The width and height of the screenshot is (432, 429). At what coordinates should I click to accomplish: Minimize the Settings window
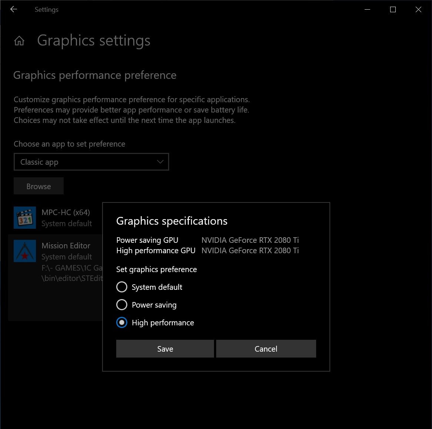coord(367,9)
